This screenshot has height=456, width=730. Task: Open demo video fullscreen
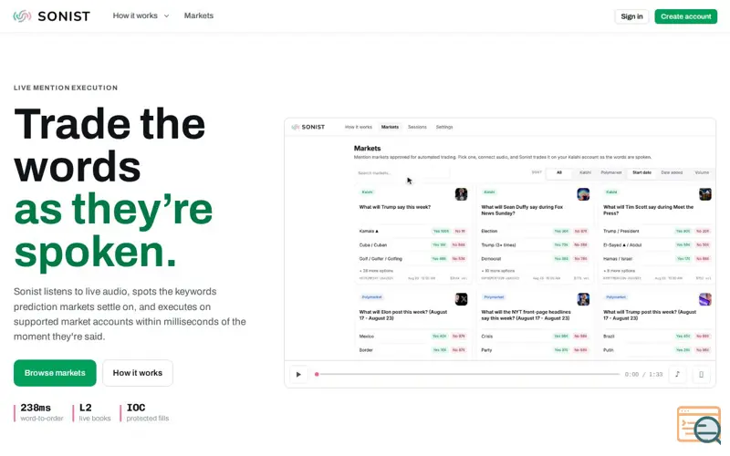coord(701,374)
